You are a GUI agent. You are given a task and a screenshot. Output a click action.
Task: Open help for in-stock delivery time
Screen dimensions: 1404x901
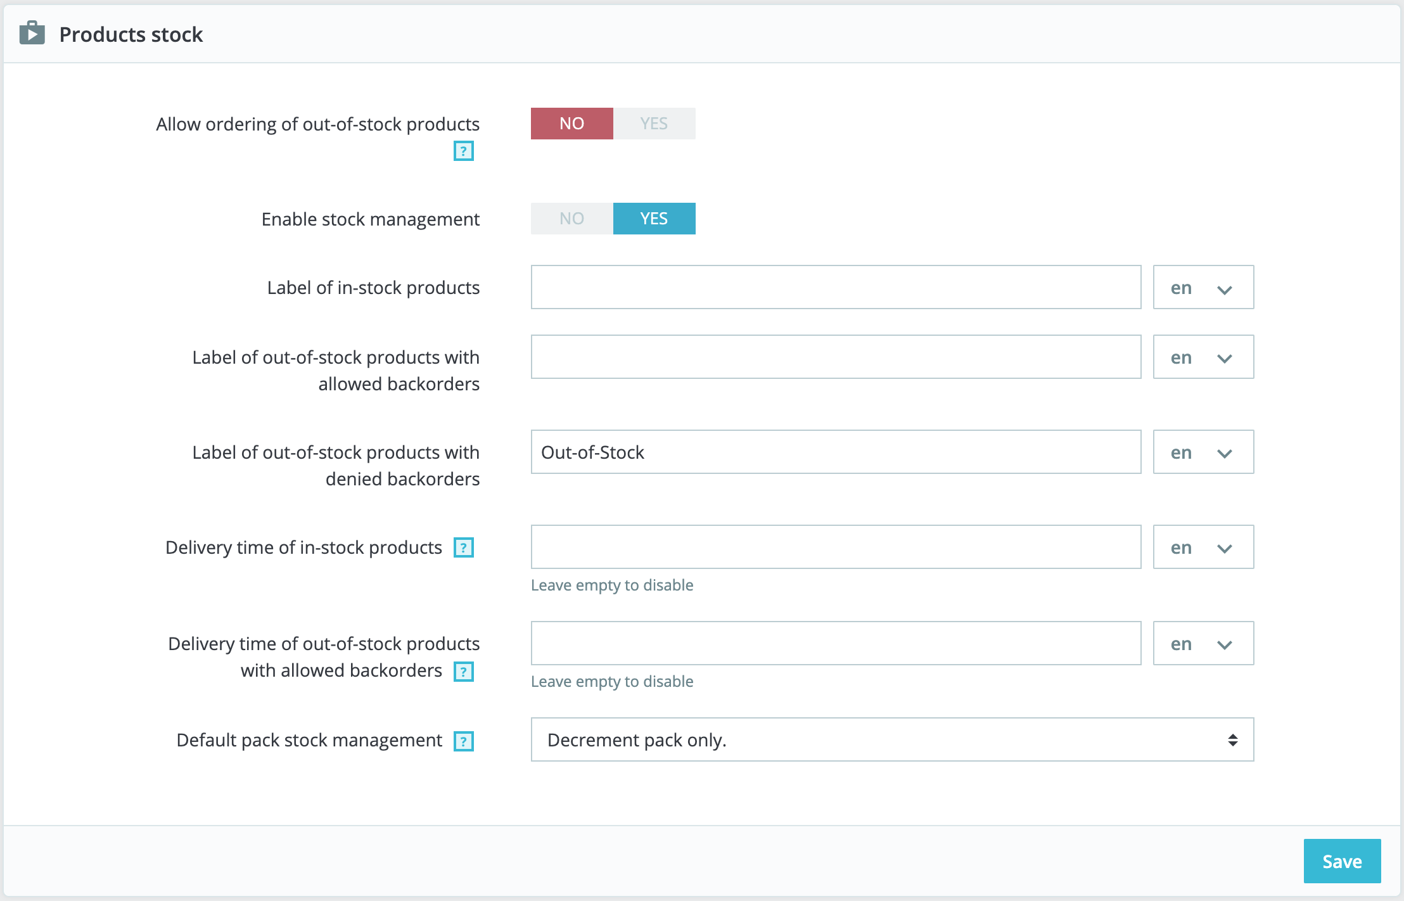pos(464,547)
